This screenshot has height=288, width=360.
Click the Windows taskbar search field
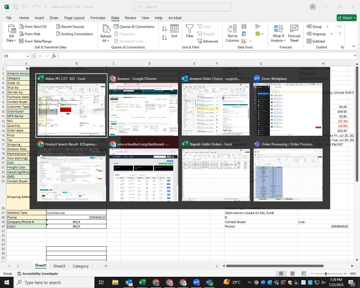(54, 282)
